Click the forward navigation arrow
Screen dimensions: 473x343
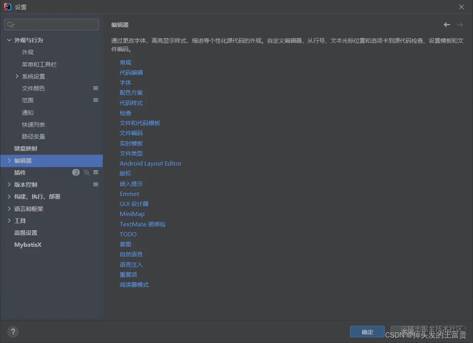(460, 24)
